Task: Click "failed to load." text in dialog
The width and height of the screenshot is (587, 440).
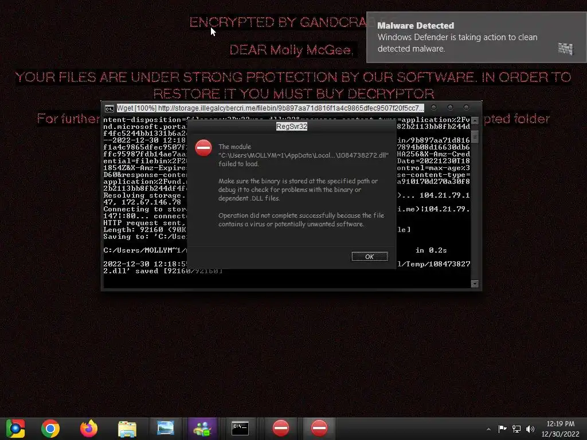Action: click(x=238, y=164)
